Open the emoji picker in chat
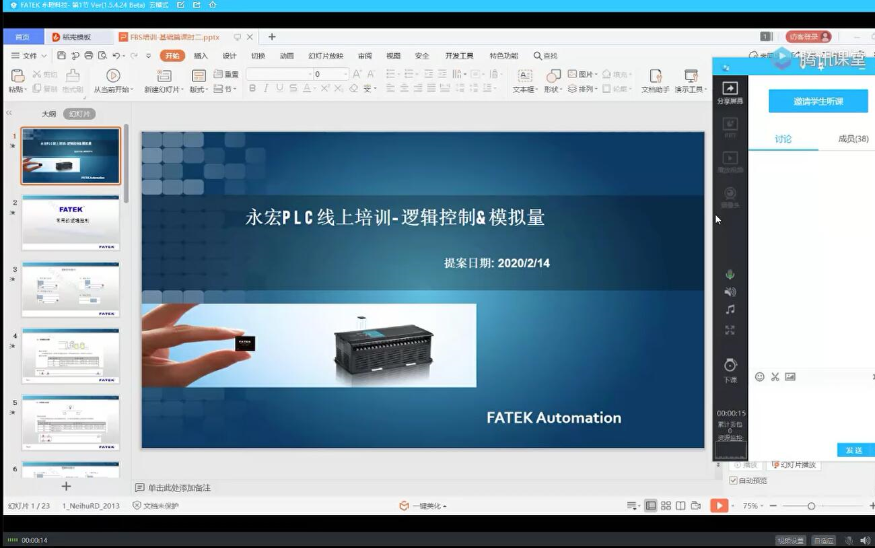The image size is (875, 548). pos(760,377)
